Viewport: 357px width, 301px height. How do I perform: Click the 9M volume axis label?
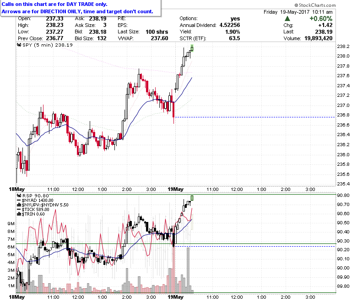(11, 224)
